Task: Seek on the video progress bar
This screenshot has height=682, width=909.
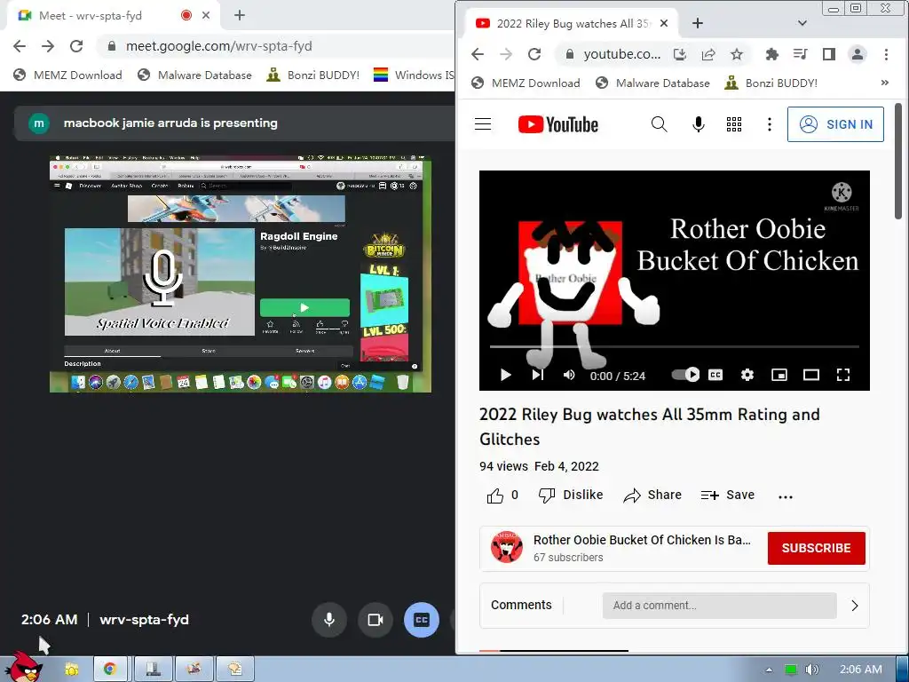Action: [675, 347]
